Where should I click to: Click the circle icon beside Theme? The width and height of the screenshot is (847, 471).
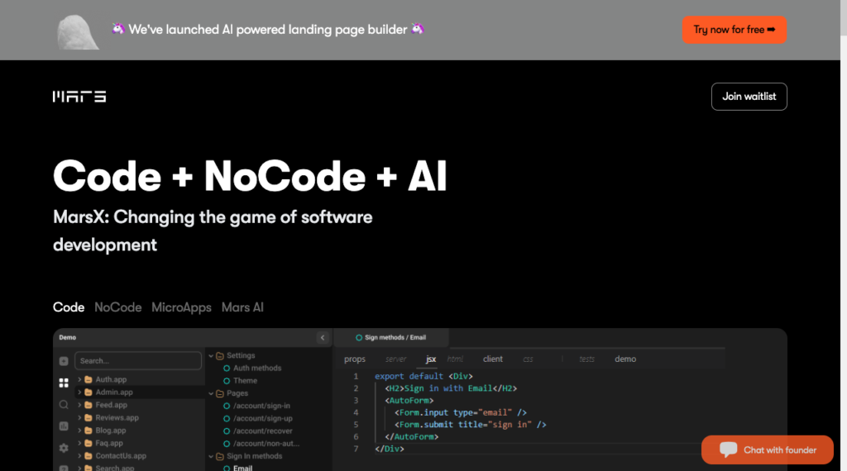click(x=227, y=381)
